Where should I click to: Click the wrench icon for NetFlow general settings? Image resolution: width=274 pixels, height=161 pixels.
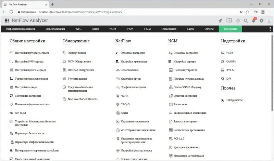pos(117,53)
